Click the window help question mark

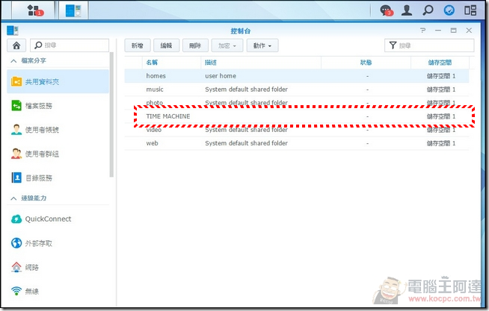tap(423, 31)
